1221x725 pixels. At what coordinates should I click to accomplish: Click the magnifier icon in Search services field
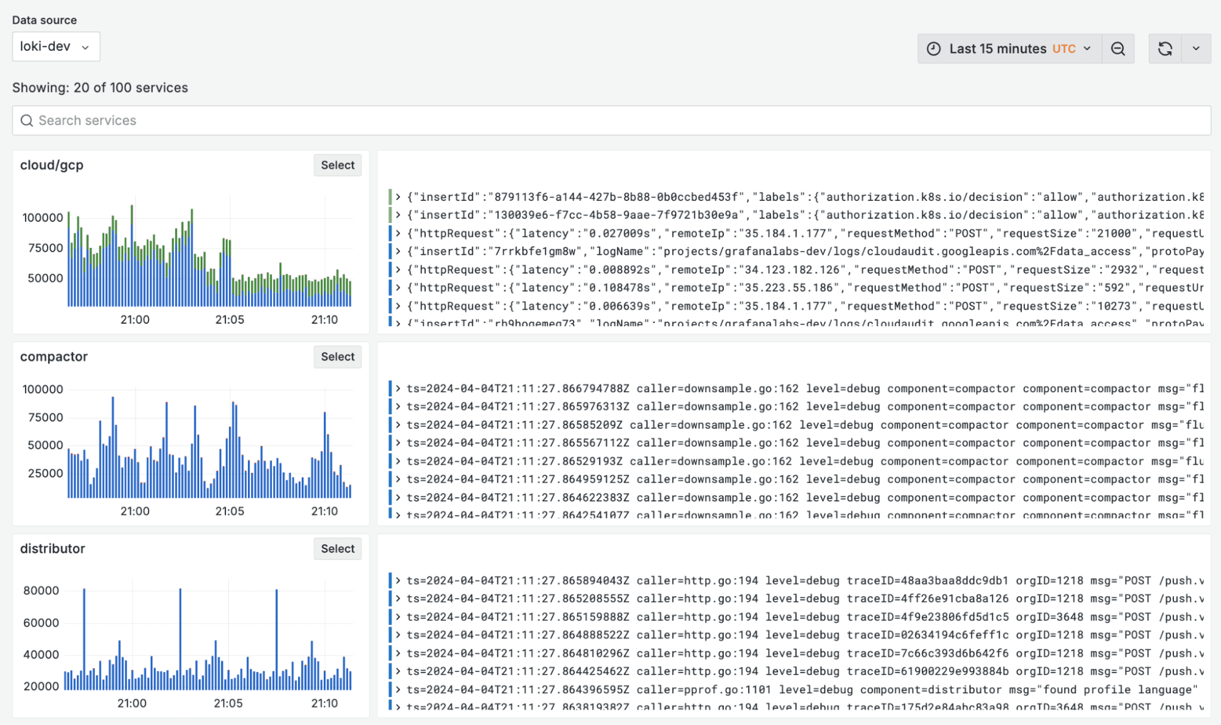(x=27, y=120)
